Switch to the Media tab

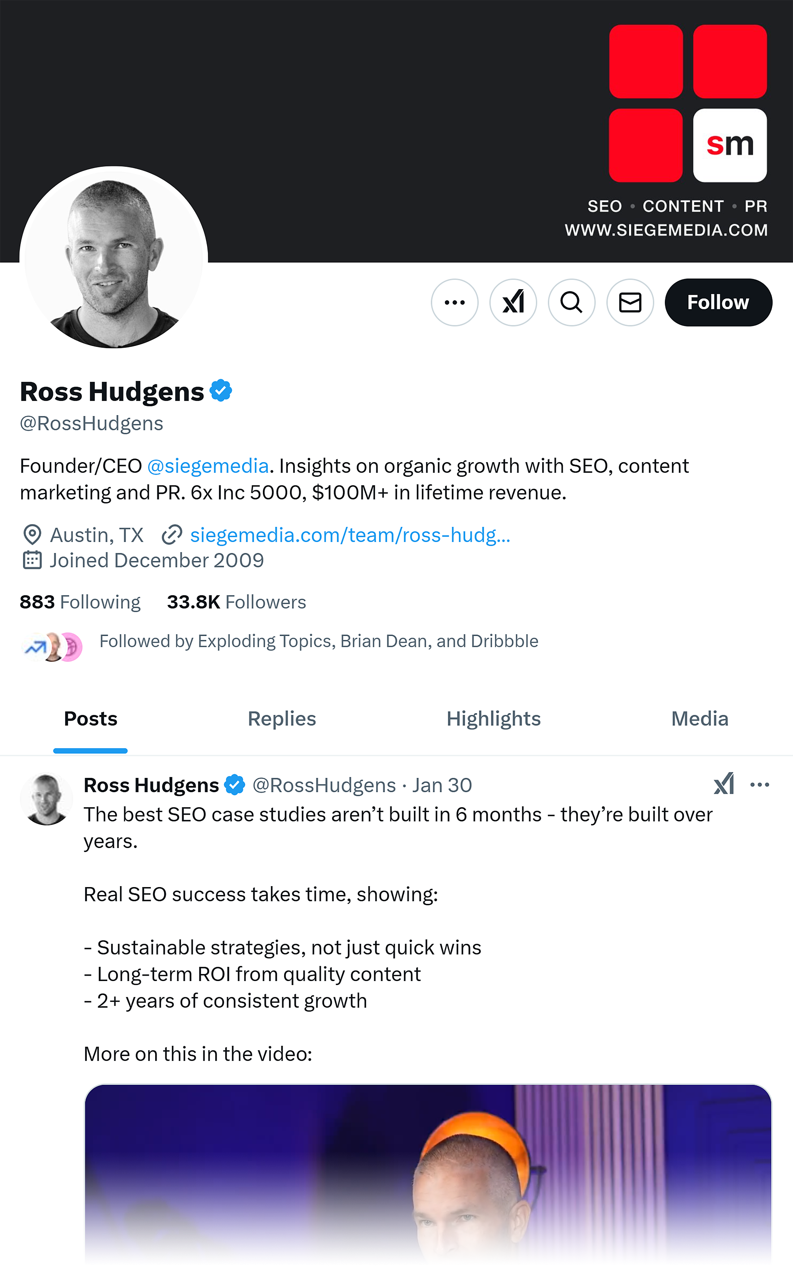click(700, 719)
